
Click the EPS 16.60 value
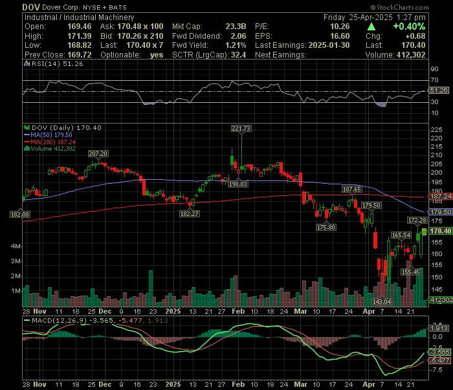[x=340, y=36]
